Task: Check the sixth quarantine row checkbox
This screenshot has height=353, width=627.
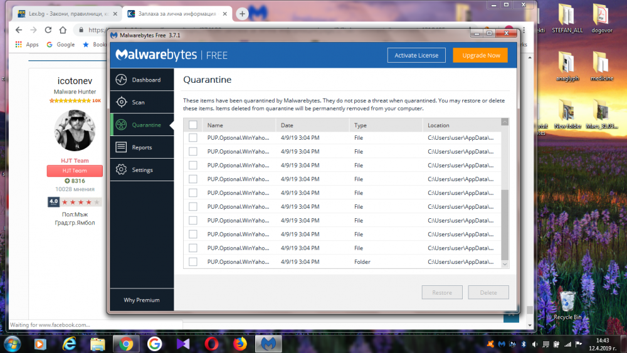Action: (x=192, y=207)
